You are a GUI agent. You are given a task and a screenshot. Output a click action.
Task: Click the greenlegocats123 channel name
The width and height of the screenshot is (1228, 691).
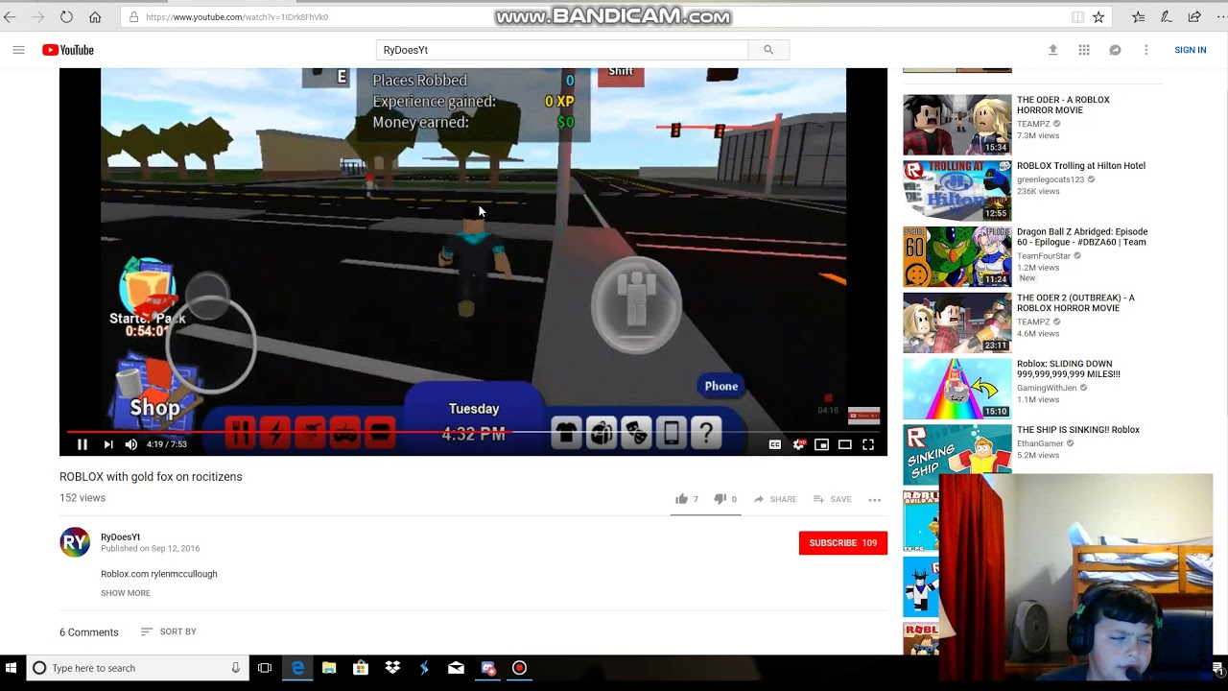pos(1051,179)
